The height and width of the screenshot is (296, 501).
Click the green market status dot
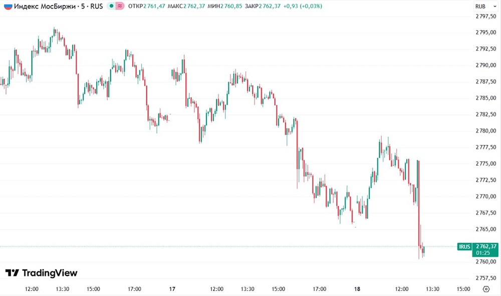click(111, 7)
